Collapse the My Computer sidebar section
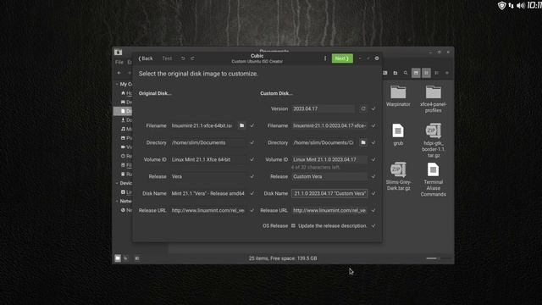The height and width of the screenshot is (305, 542). point(117,84)
